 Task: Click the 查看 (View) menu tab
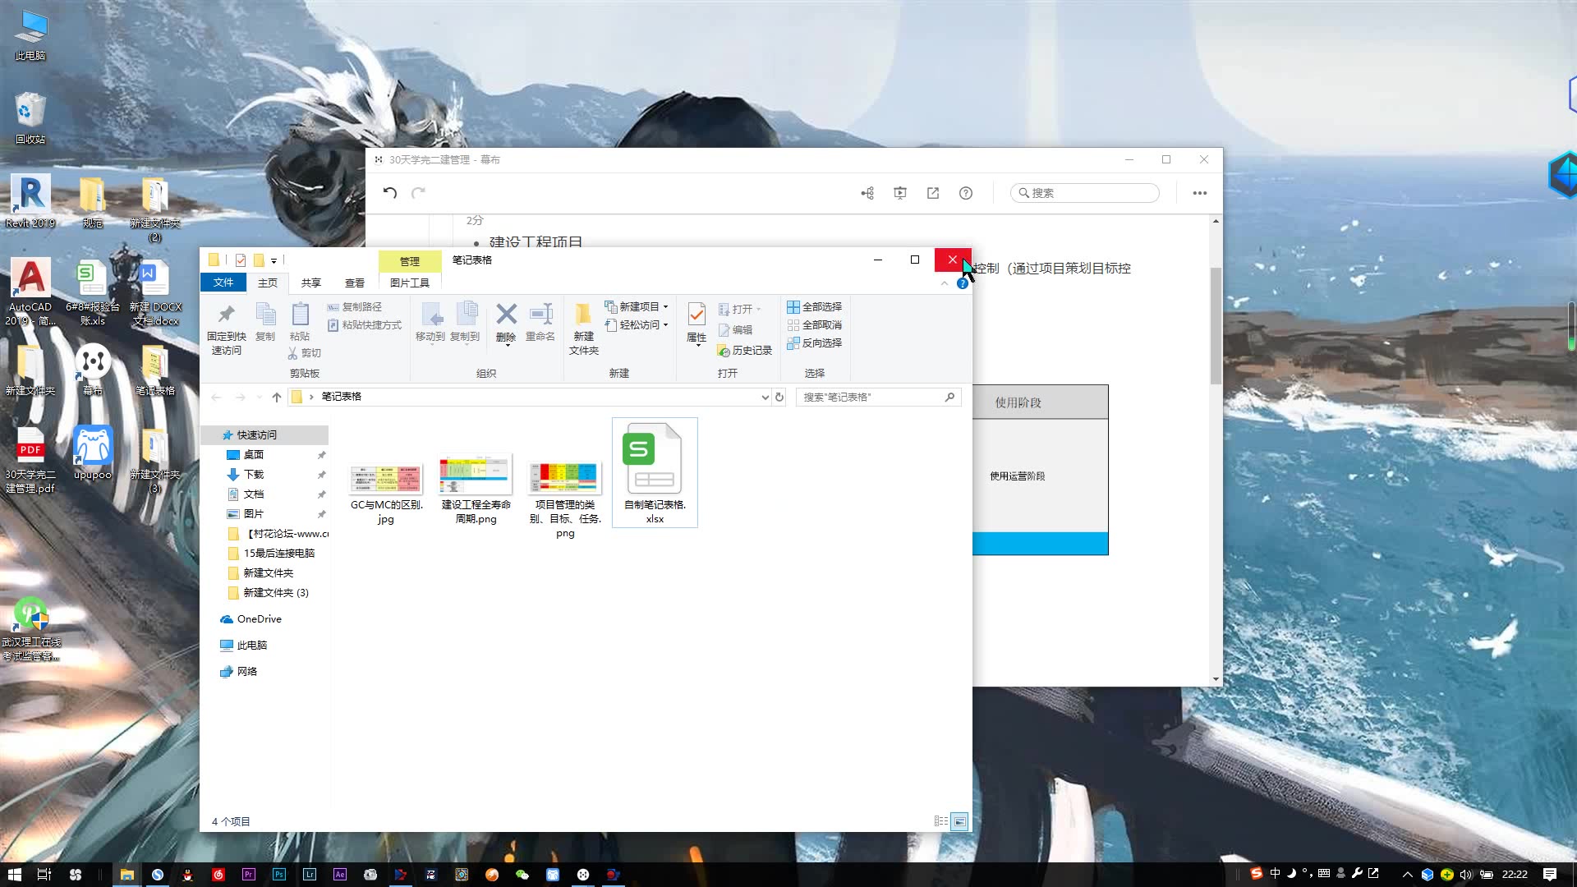[x=354, y=283]
